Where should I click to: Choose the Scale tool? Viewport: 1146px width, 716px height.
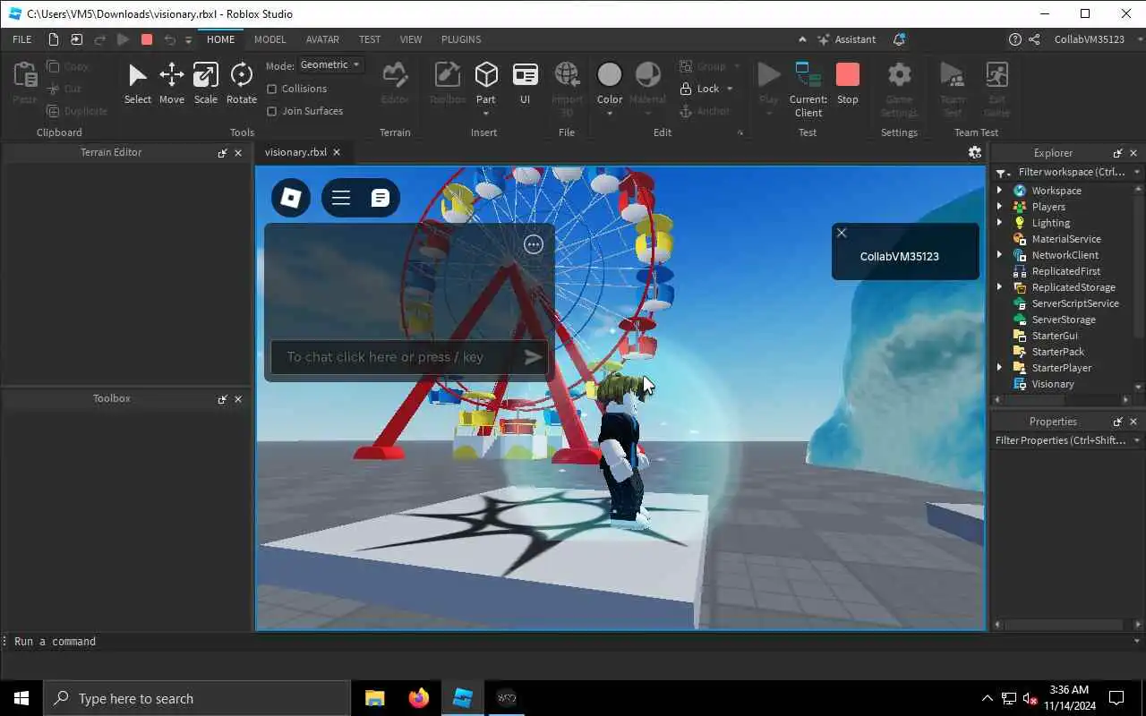206,83
